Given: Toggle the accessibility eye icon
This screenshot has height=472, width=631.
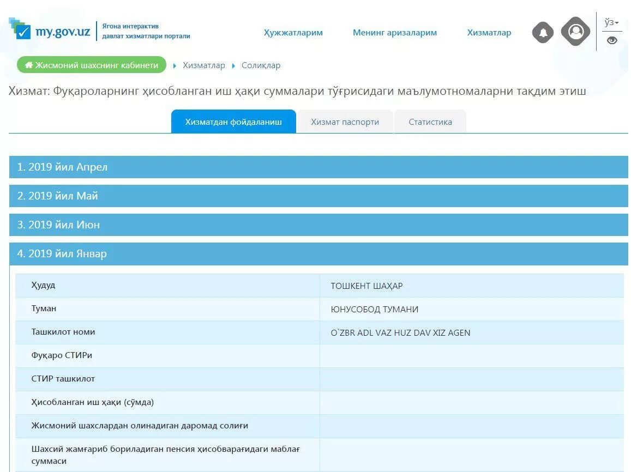Looking at the screenshot, I should [x=612, y=40].
